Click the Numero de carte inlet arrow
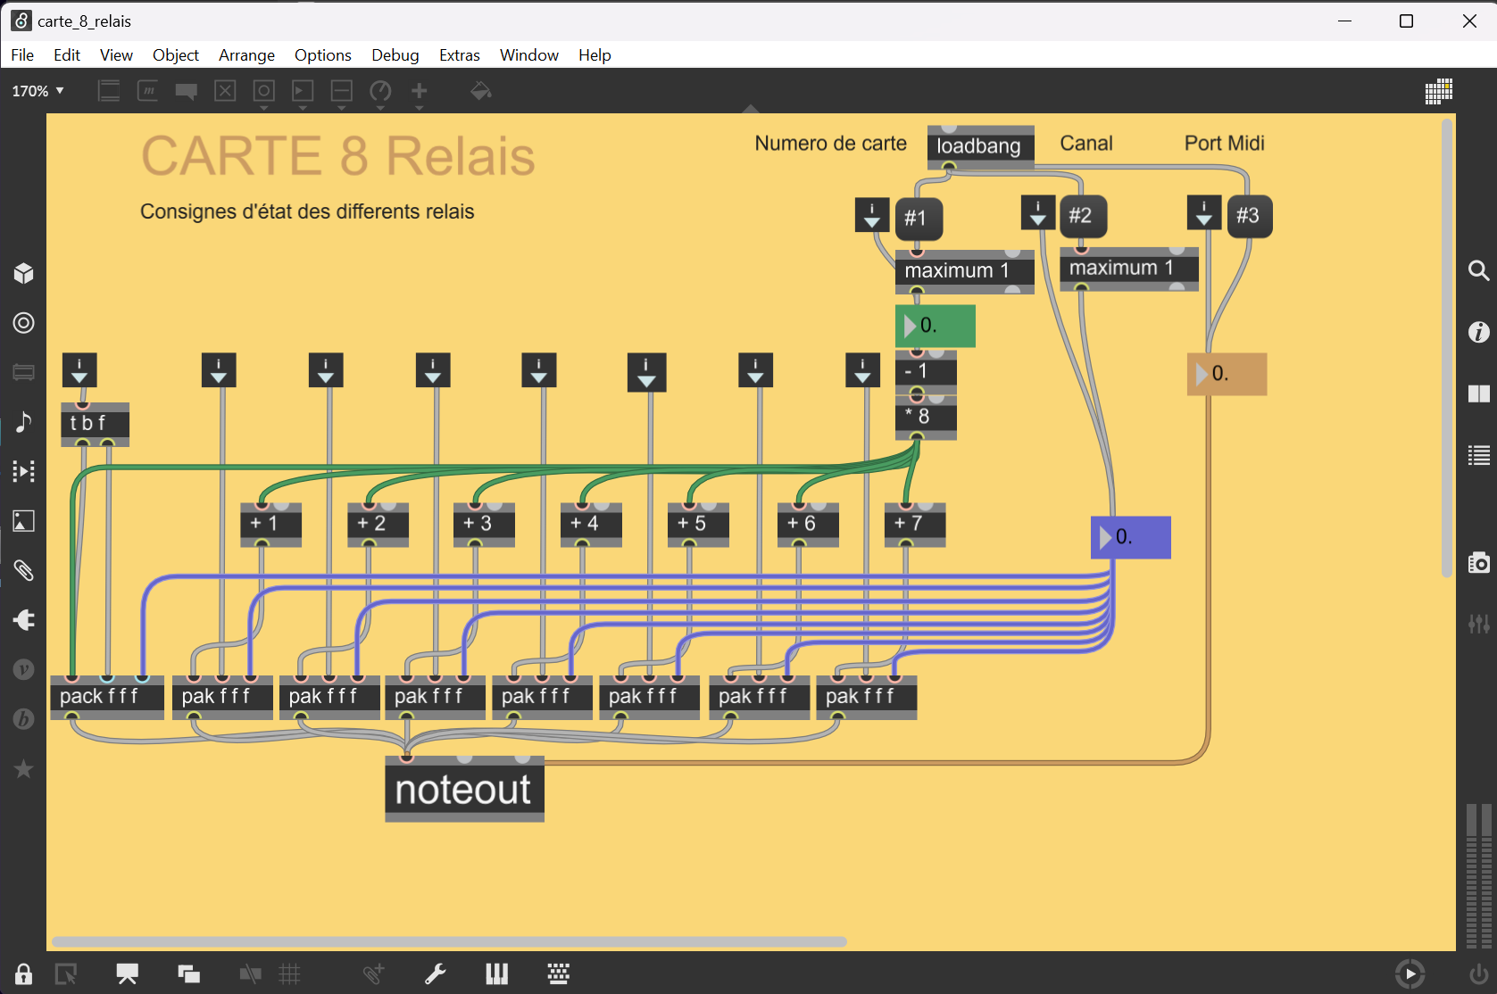The image size is (1497, 994). (x=872, y=215)
